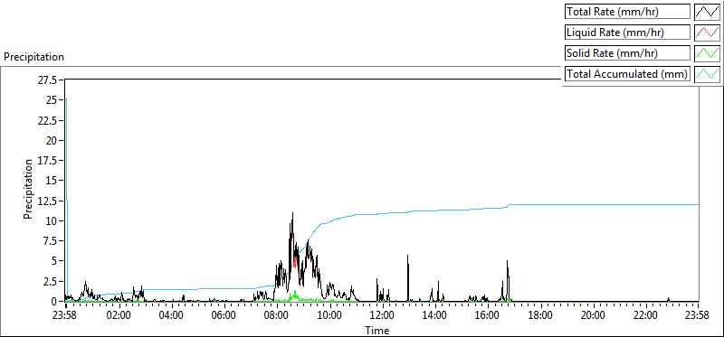Click the 12:00 time tick label
724x337 pixels.
[x=382, y=316]
